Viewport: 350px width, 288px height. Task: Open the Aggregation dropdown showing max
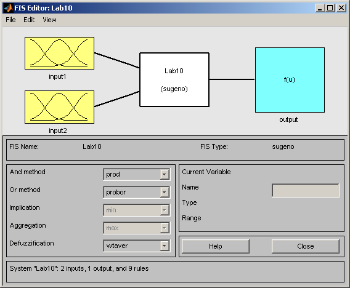tap(137, 228)
